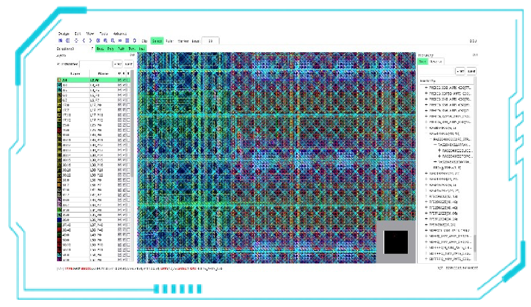
Task: Click the circular icon before the Clip button
Action: (x=135, y=41)
